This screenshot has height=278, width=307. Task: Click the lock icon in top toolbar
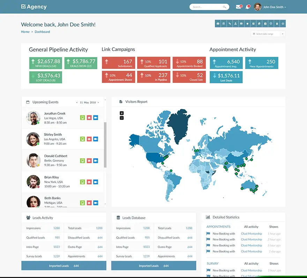coord(277,24)
